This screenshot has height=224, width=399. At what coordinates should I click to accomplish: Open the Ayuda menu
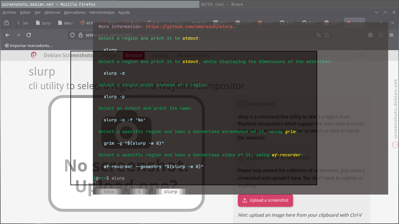[124, 12]
